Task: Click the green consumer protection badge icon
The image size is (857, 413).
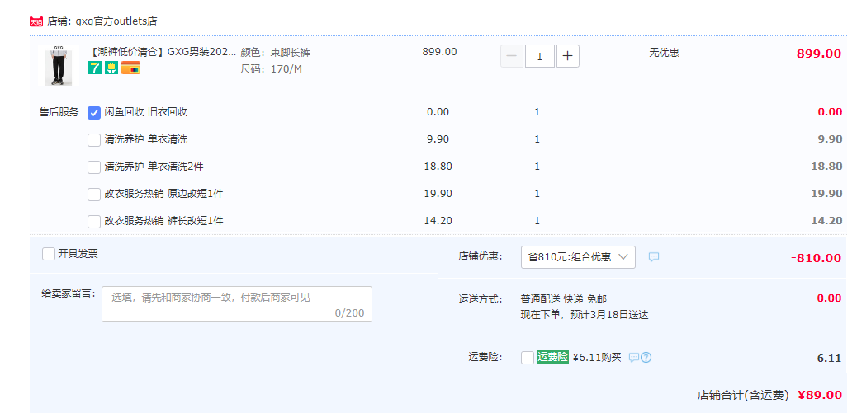Action: click(111, 68)
